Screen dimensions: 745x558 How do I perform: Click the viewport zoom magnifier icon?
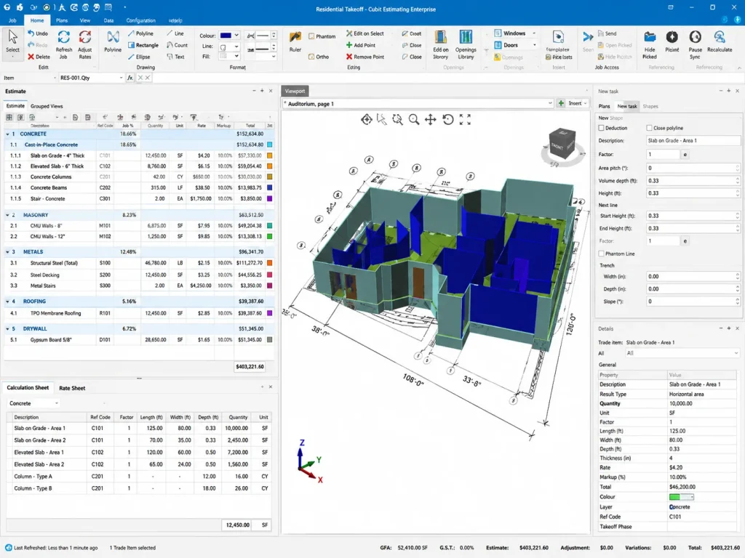414,120
